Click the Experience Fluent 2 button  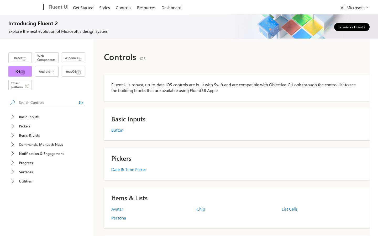click(352, 27)
